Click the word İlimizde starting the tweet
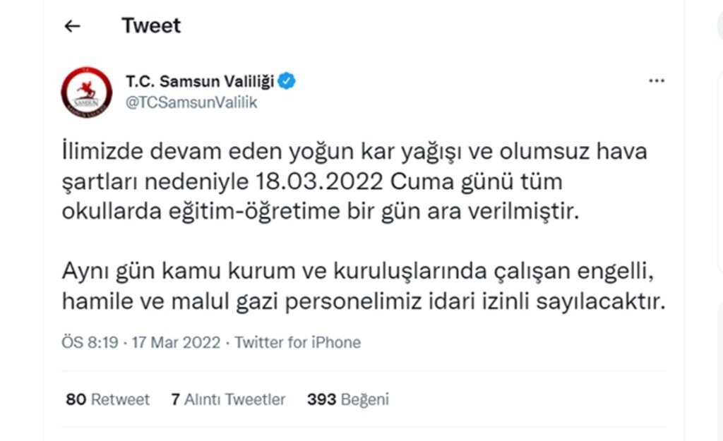Image resolution: width=723 pixels, height=441 pixels. click(104, 151)
